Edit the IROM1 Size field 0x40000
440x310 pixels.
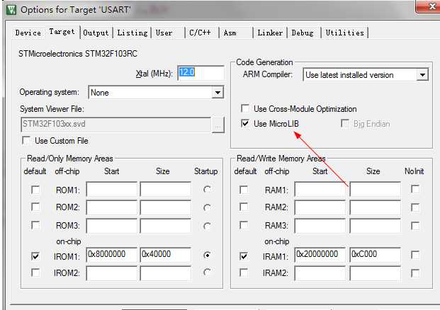[166, 255]
